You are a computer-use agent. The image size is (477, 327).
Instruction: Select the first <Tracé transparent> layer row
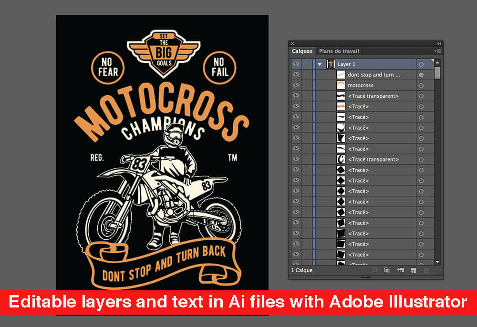[x=371, y=95]
